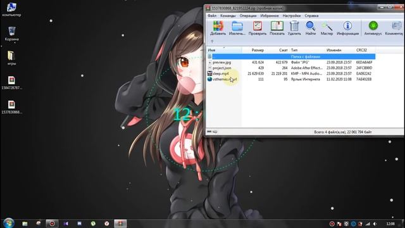Click the date 11.02.2020 11:08
Viewport: 405px width, 228px height.
point(339,79)
